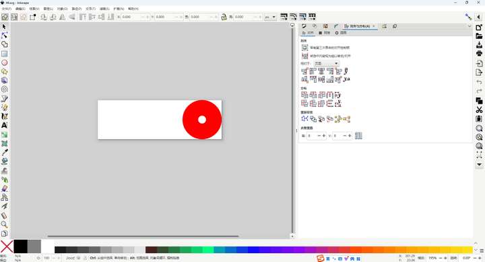Open the px units dropdown
The height and width of the screenshot is (262, 485).
tap(270, 17)
